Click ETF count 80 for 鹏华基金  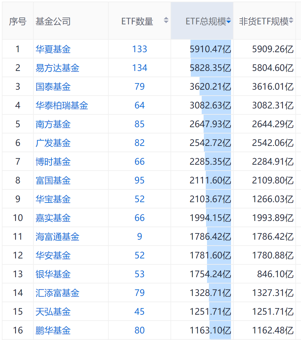pos(140,330)
